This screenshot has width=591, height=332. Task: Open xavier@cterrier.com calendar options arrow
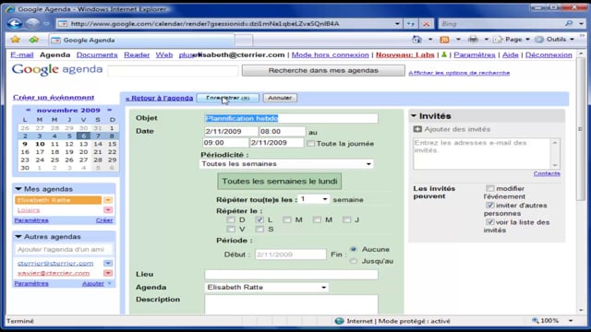(108, 273)
